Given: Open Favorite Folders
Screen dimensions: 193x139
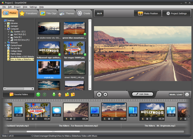Looking at the screenshot, I should click(x=19, y=94).
